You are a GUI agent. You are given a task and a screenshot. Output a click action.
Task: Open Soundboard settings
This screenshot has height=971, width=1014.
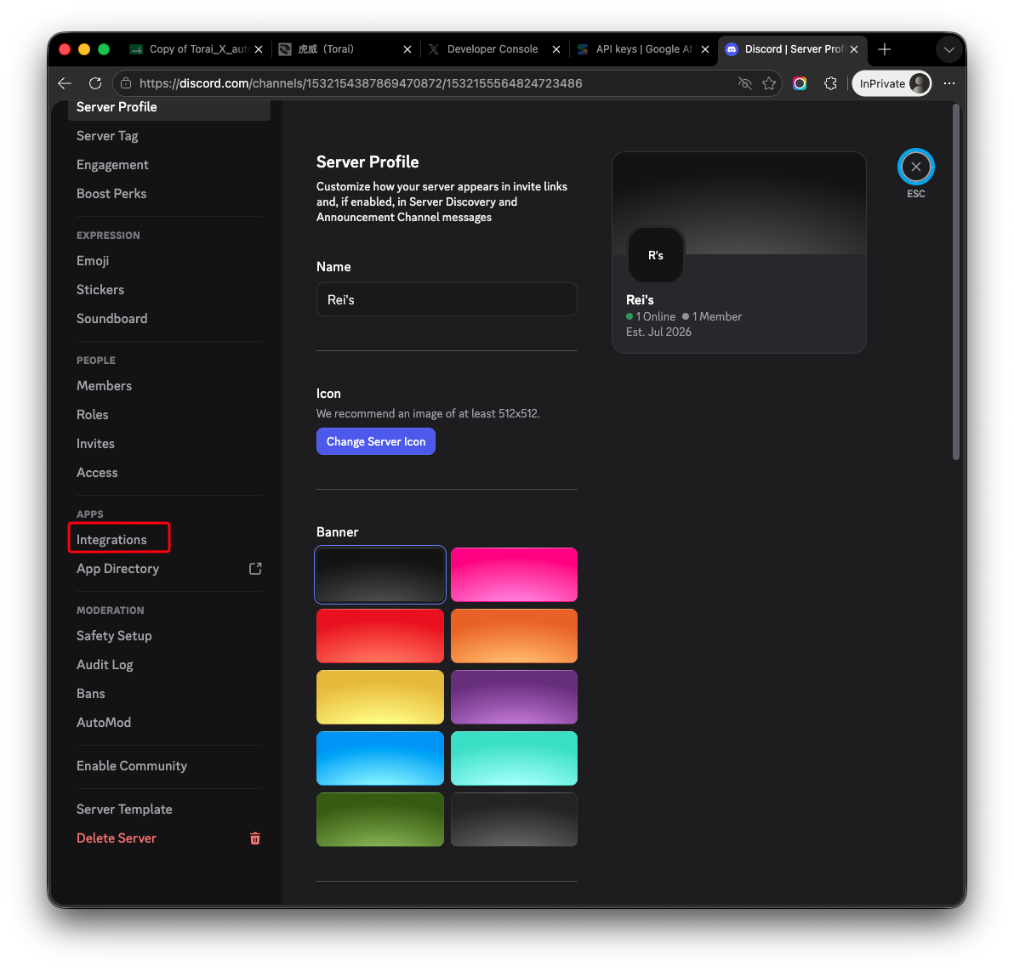pos(168,318)
